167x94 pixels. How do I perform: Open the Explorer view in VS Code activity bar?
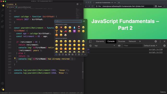coord(3,5)
